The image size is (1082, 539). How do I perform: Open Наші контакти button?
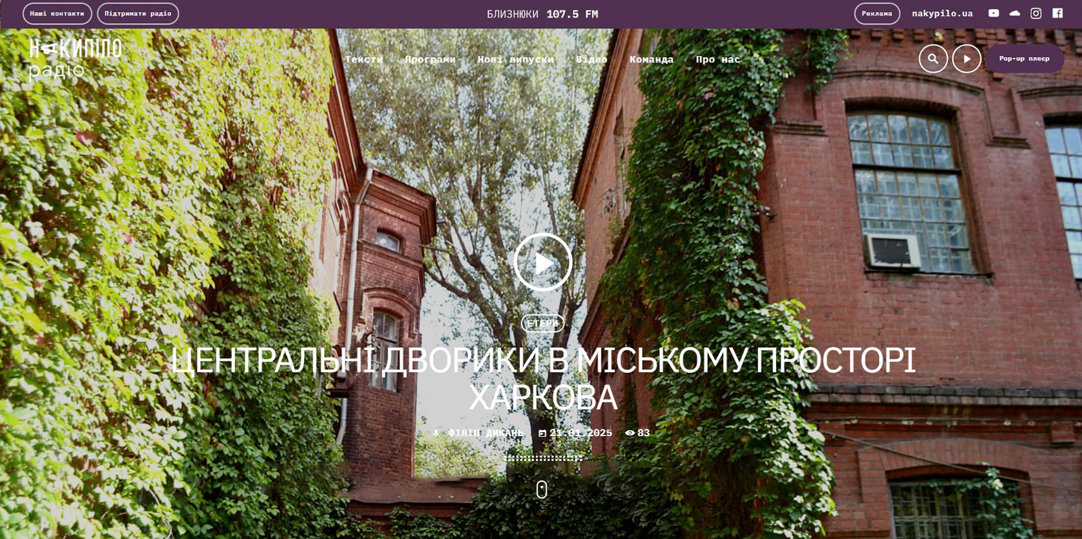(x=57, y=14)
